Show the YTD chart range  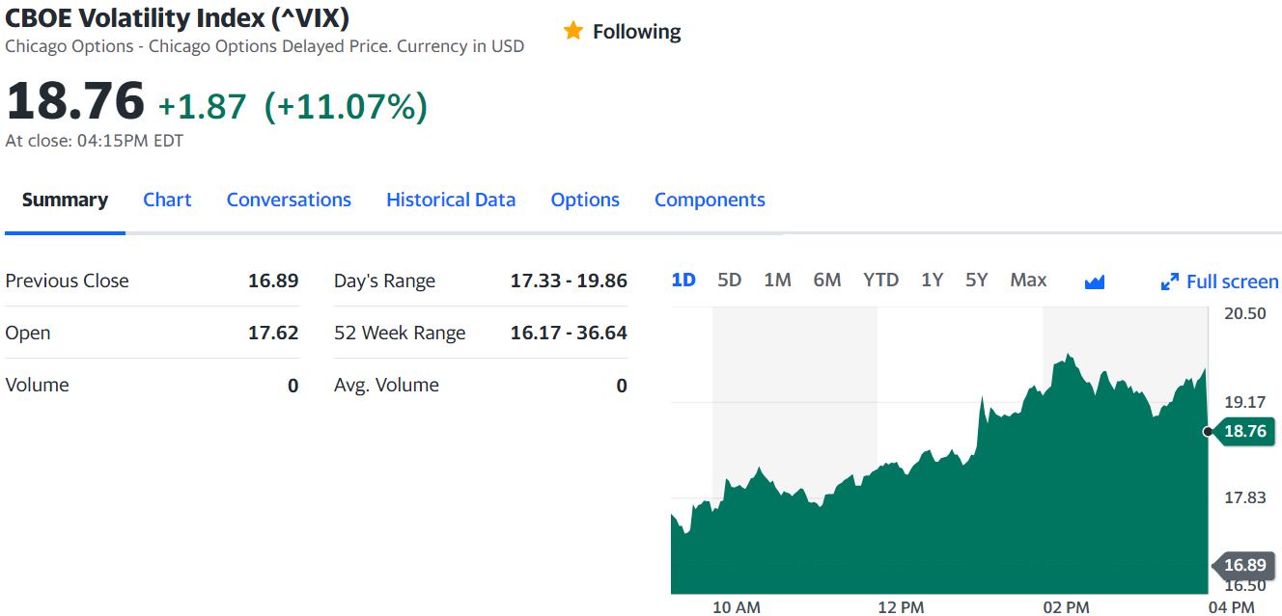880,280
